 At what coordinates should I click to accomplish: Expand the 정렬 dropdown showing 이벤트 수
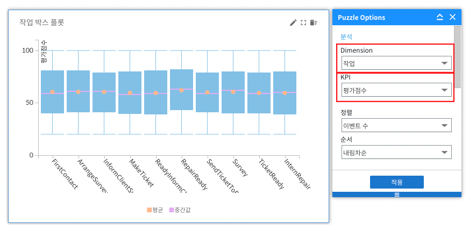(396, 126)
